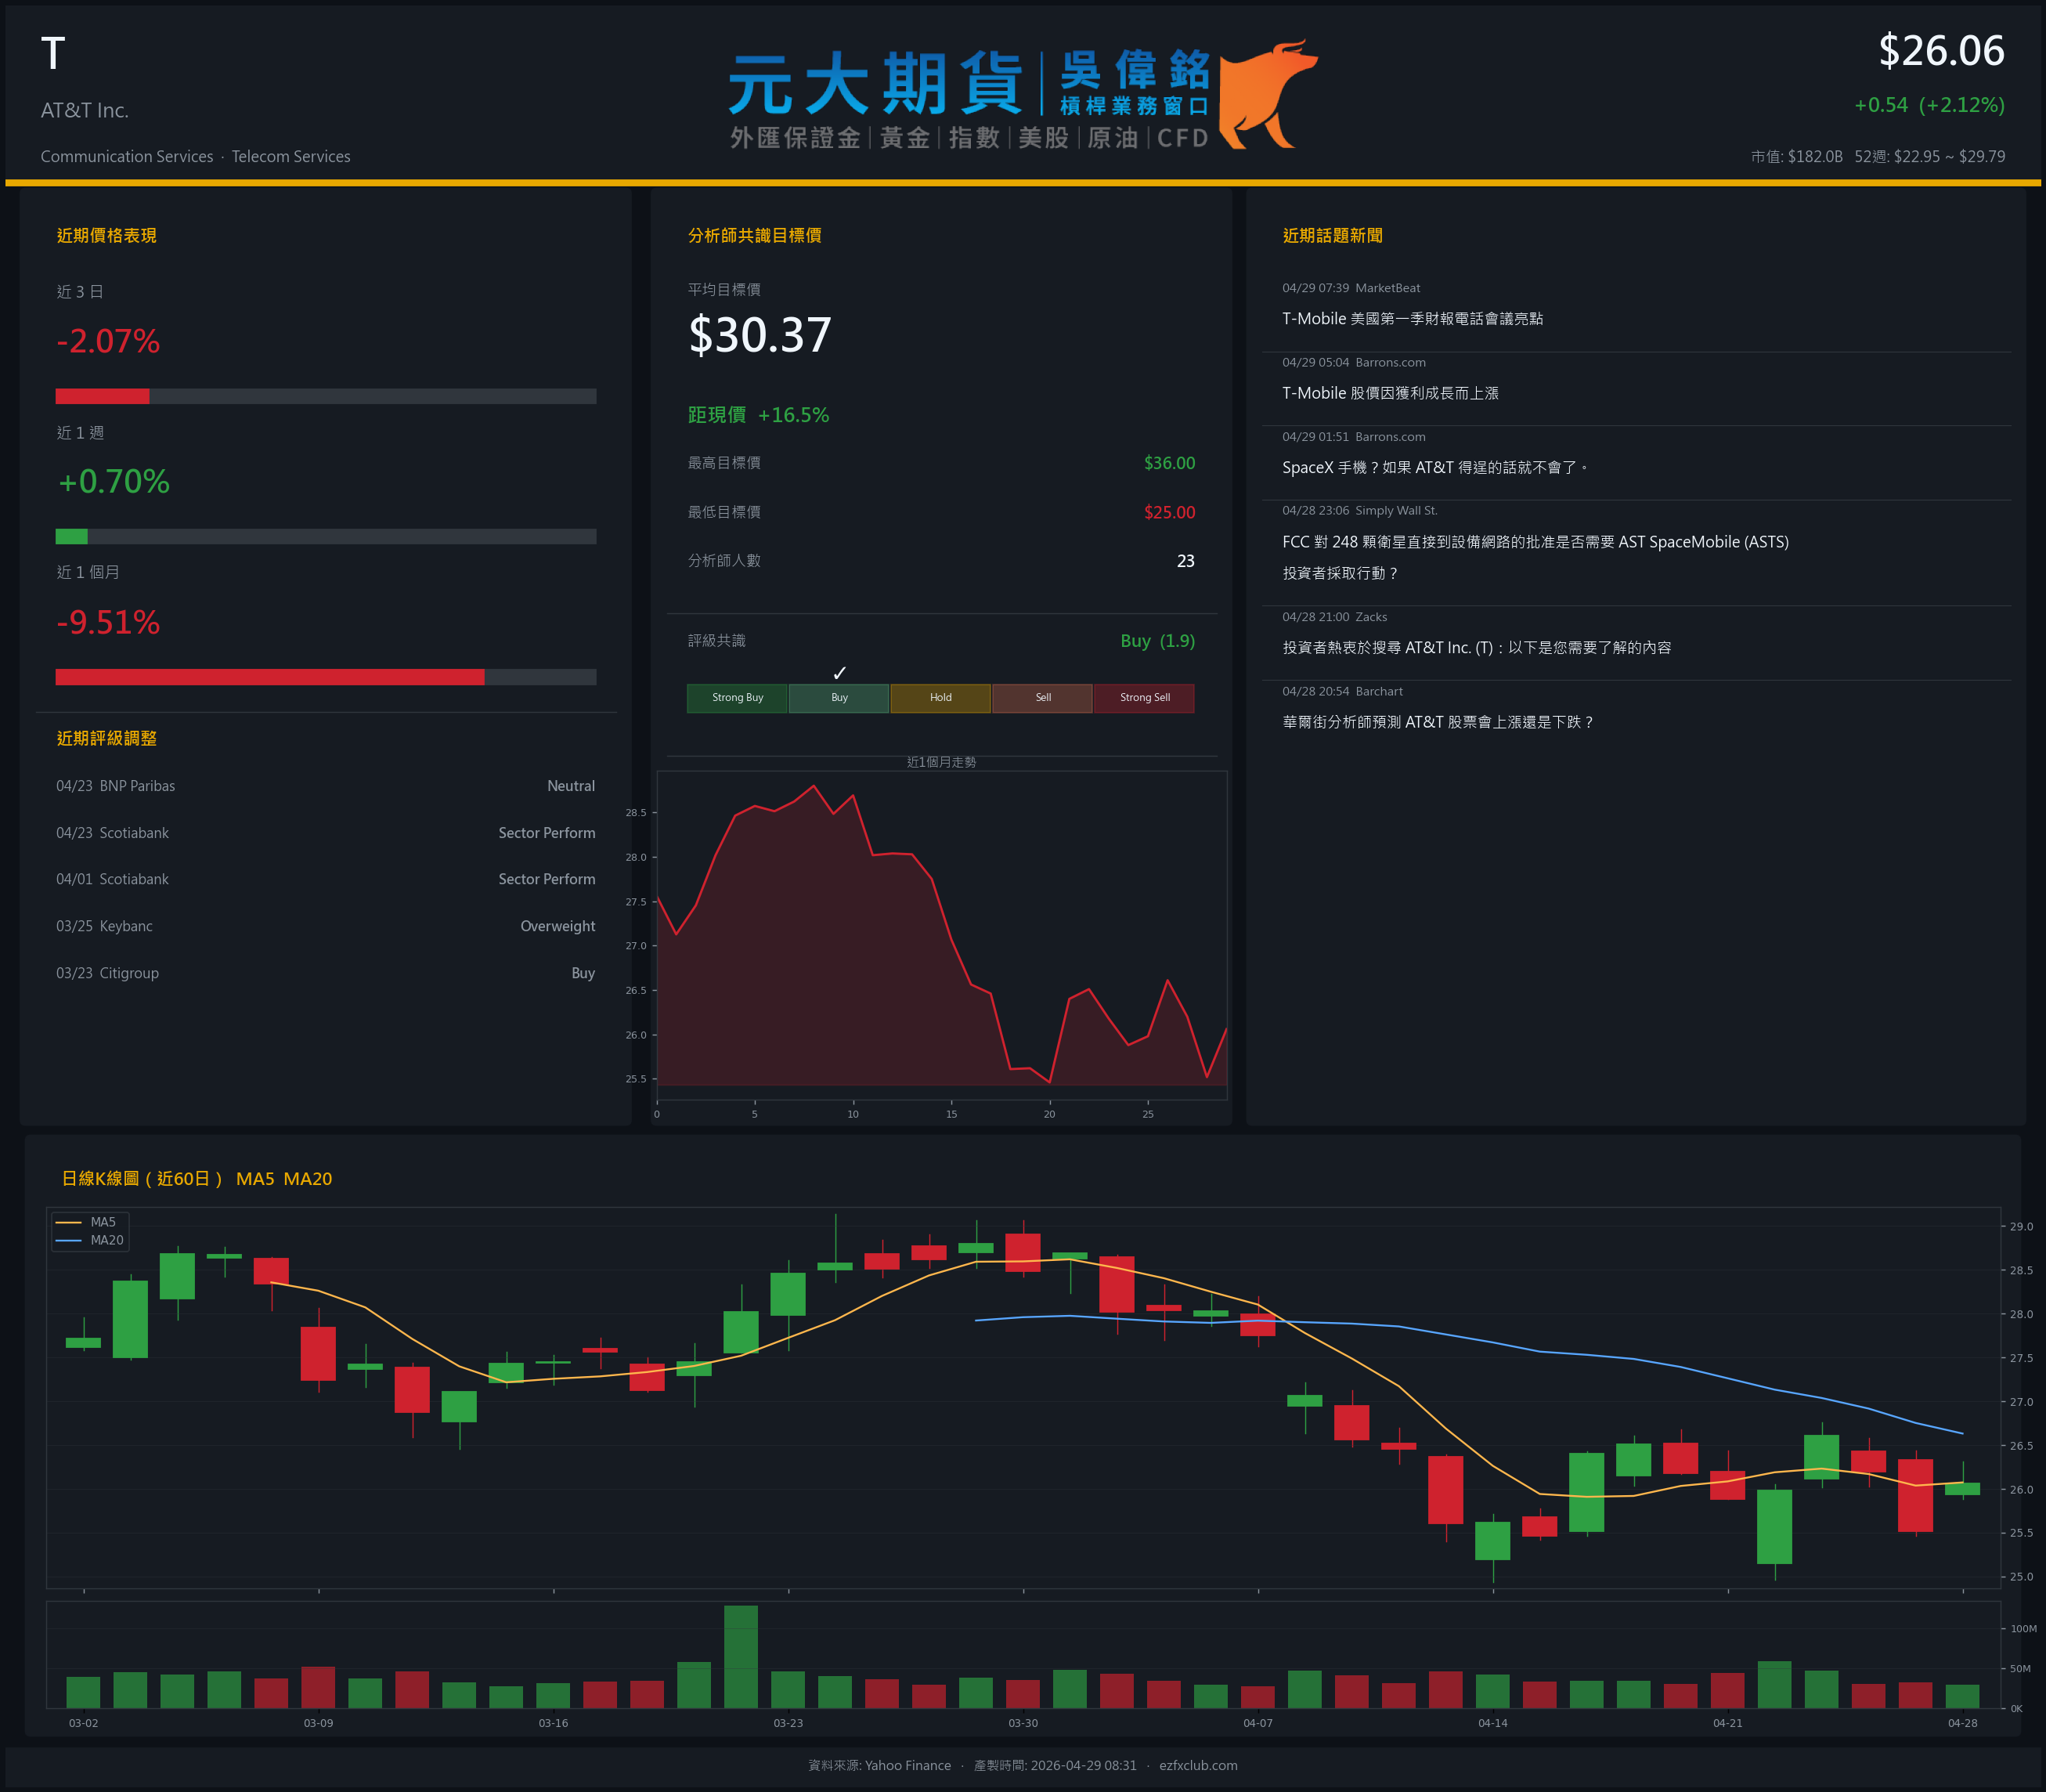Click the MA5 yellow legend line
This screenshot has width=2046, height=1792.
pyautogui.click(x=68, y=1222)
